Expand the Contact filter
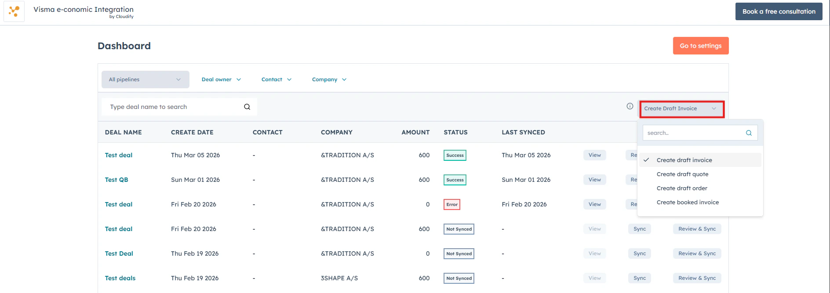Image resolution: width=830 pixels, height=293 pixels. [277, 80]
